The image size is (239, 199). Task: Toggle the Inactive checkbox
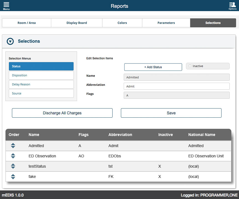tap(190, 66)
